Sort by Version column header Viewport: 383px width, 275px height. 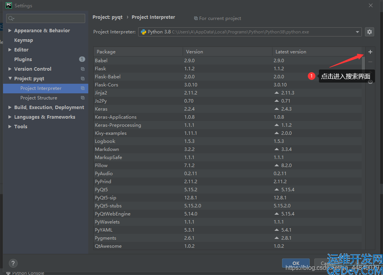[228, 52]
